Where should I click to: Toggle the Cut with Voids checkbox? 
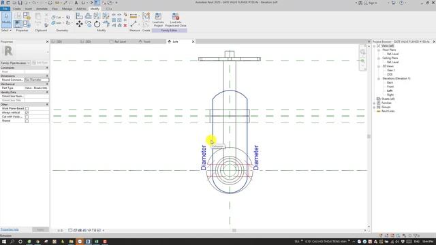pos(27,116)
